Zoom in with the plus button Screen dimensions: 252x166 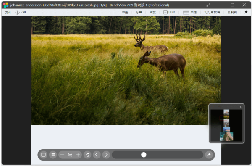pyautogui.click(x=78, y=155)
